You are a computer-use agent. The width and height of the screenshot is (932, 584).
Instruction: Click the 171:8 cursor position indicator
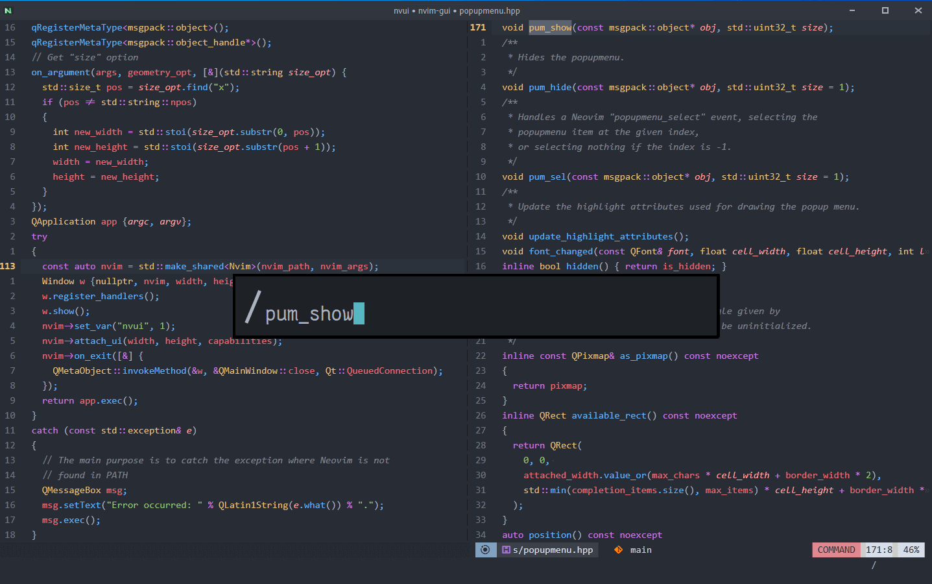pyautogui.click(x=879, y=550)
